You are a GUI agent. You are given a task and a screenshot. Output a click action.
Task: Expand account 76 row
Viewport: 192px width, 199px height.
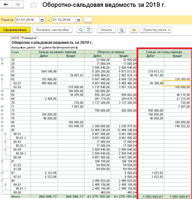coord(2,118)
